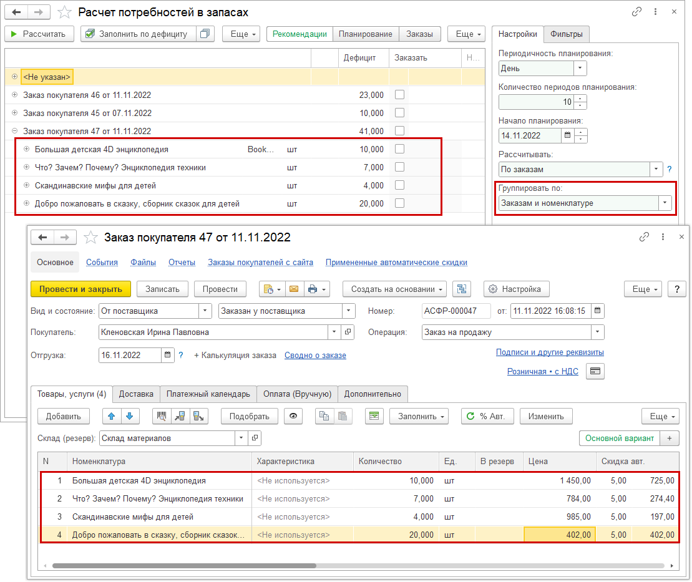Favorite the order 47 with star icon
This screenshot has width=692, height=582.
click(x=91, y=237)
